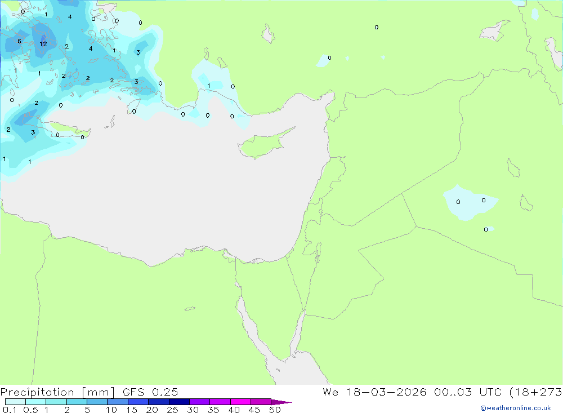This screenshot has width=563, height=413.
Task: Click the '30' legend scale label
Action: [193, 410]
